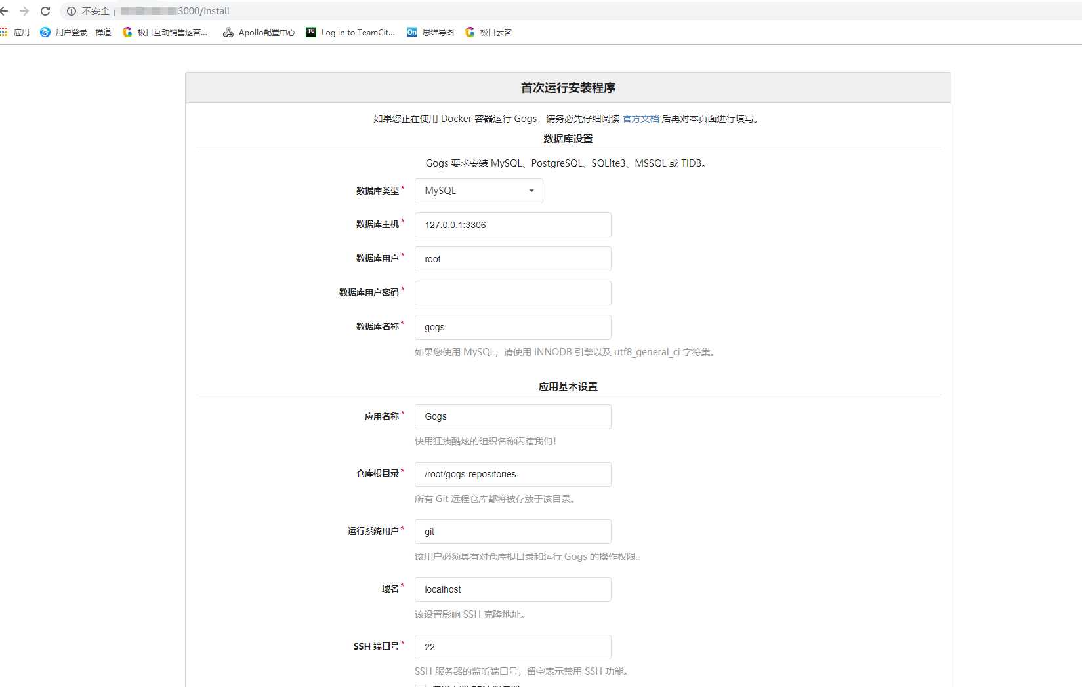Open the Apollo配置中心 bookmark
Screen dimensions: 1082x687
[x=259, y=32]
